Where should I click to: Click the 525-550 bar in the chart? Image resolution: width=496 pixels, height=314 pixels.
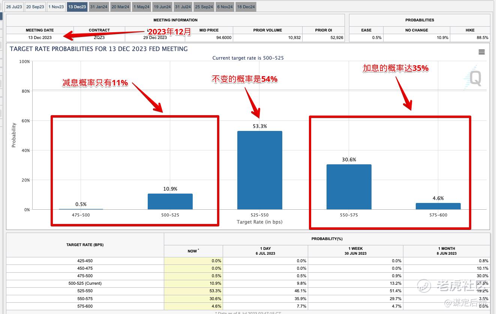(x=260, y=170)
